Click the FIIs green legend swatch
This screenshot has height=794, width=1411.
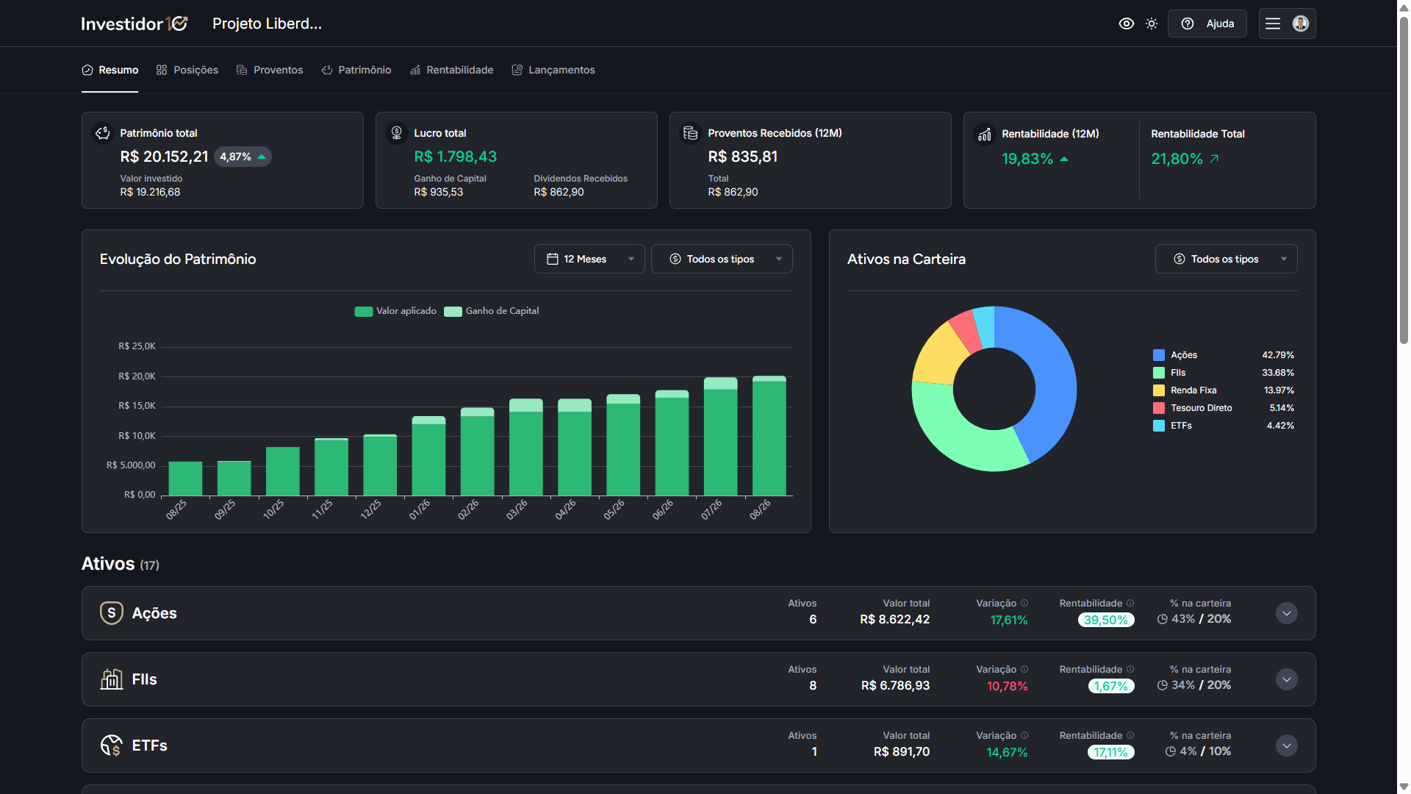point(1159,373)
